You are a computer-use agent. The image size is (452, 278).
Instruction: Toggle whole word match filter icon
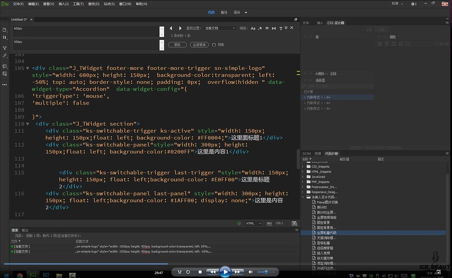274,28
